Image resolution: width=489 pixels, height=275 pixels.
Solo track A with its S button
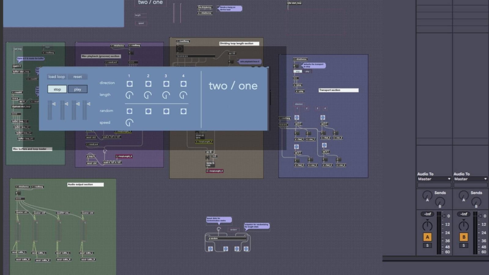click(x=427, y=245)
